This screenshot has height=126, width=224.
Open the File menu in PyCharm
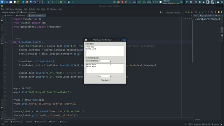coord(2,9)
